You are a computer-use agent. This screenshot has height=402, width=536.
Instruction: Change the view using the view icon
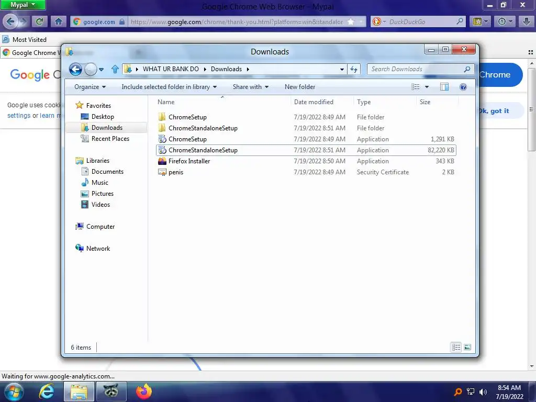pyautogui.click(x=415, y=87)
